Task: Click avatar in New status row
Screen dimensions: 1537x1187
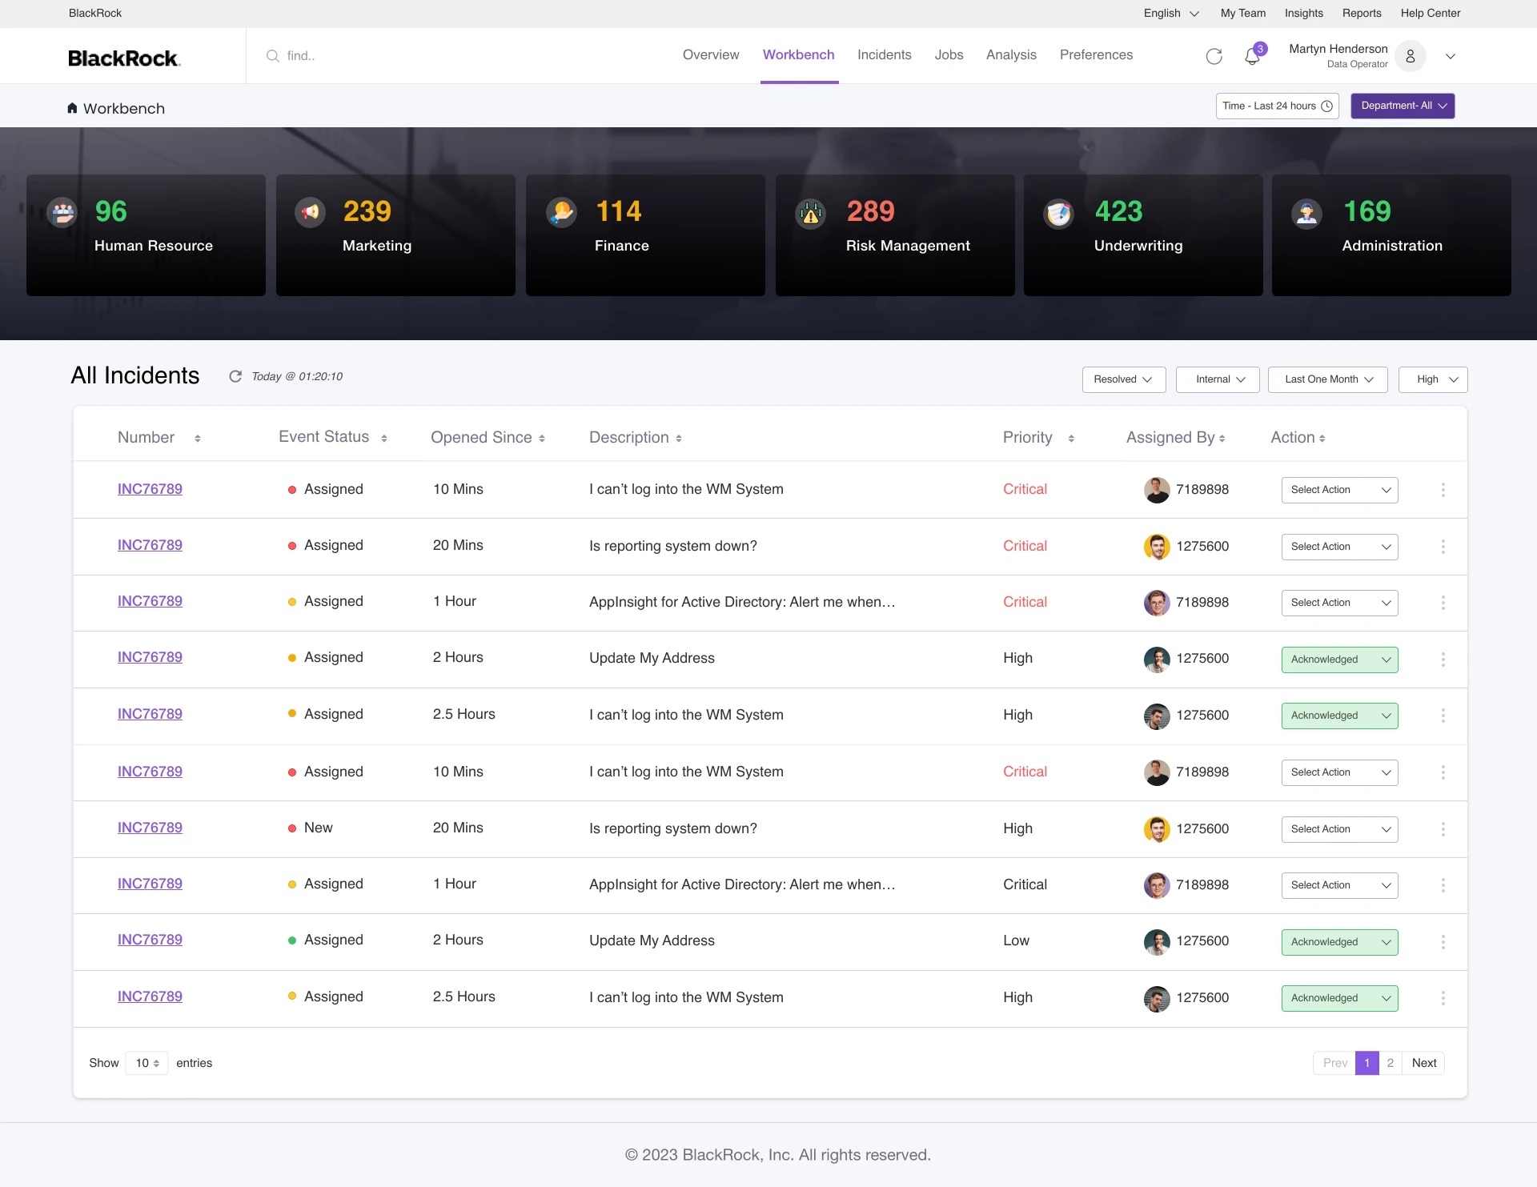Action: pyautogui.click(x=1157, y=829)
